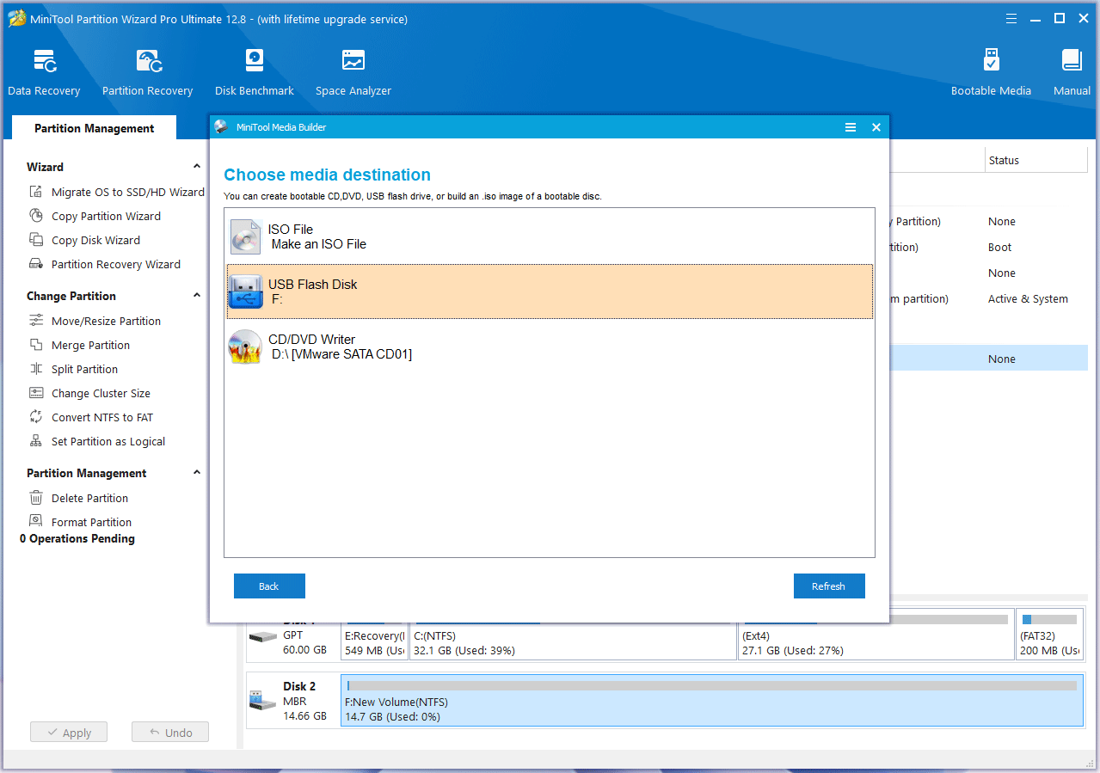Close the MiniTool Media Builder dialog
This screenshot has width=1100, height=773.
point(876,127)
